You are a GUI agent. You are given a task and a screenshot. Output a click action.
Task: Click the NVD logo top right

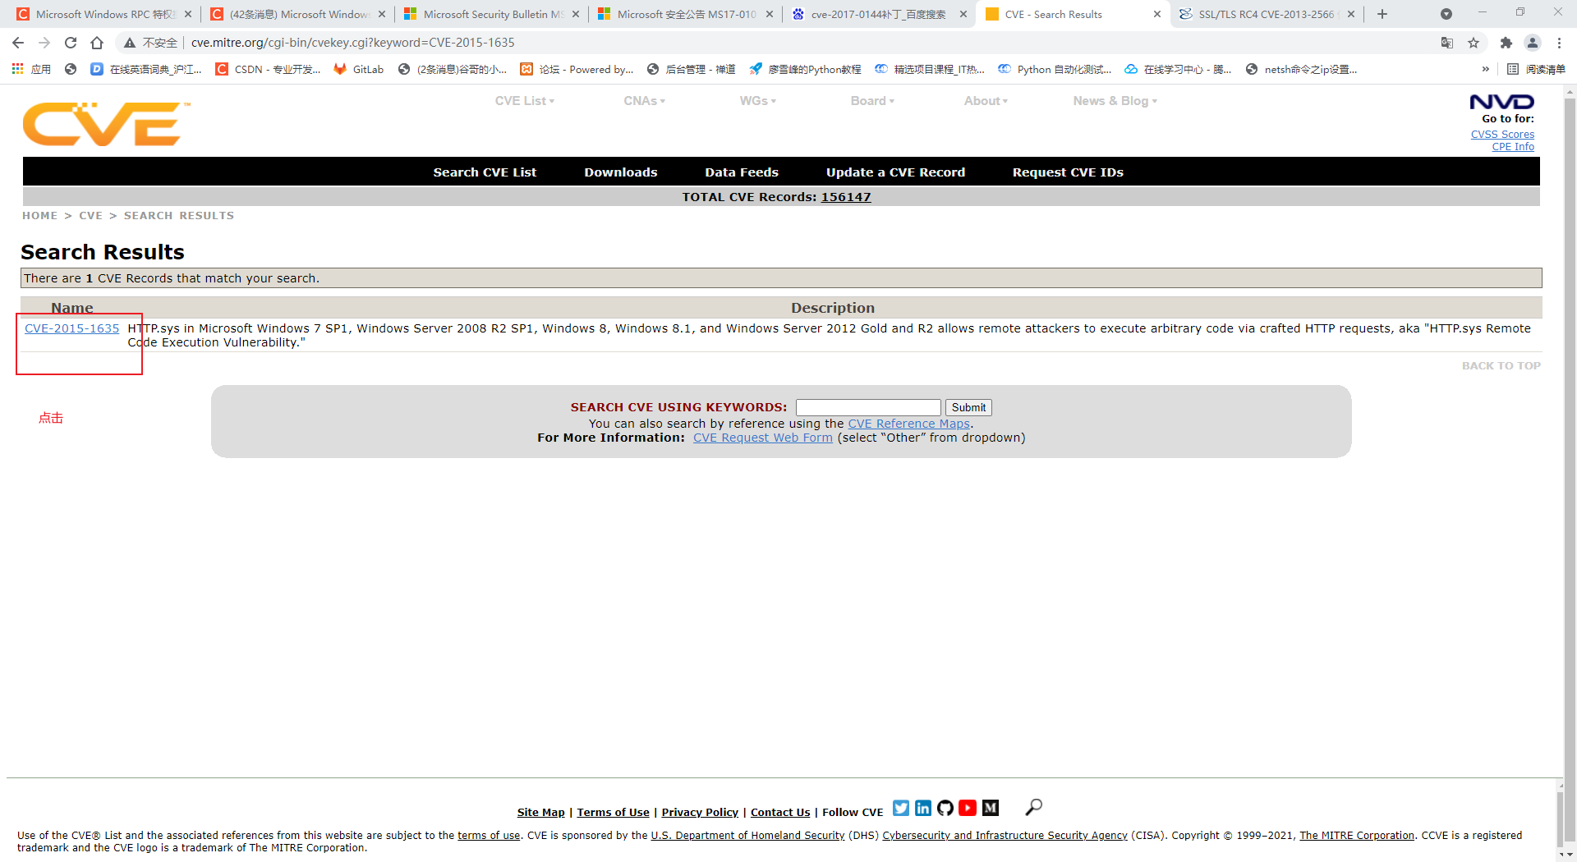1501,101
